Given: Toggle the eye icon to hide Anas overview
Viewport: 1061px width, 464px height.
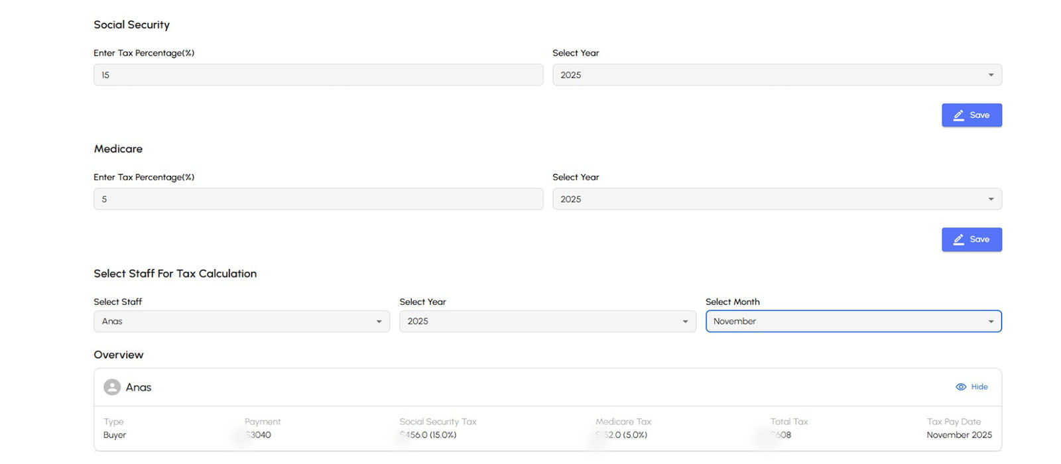Looking at the screenshot, I should pyautogui.click(x=960, y=387).
